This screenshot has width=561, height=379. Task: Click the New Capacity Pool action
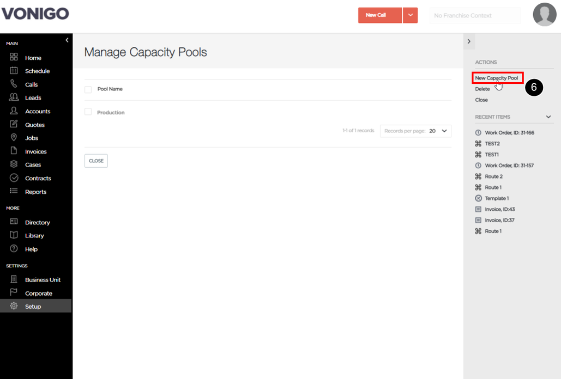click(497, 78)
